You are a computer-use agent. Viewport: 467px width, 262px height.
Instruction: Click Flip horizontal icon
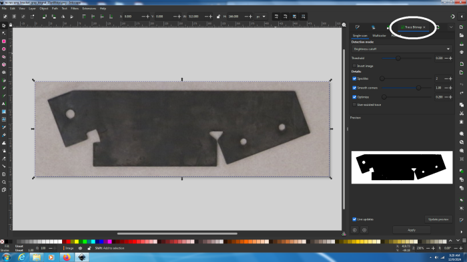(x=63, y=17)
